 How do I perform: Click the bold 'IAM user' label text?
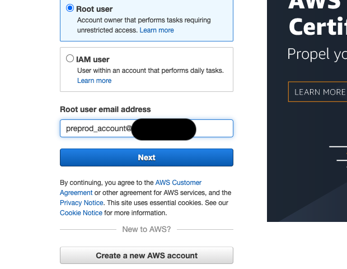(x=93, y=59)
